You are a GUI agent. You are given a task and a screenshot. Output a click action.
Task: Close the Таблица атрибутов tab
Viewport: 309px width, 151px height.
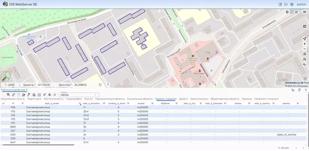point(27,90)
